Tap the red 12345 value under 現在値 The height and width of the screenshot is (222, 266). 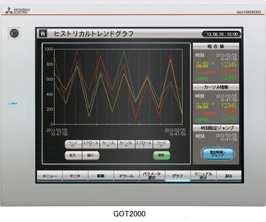point(229,71)
